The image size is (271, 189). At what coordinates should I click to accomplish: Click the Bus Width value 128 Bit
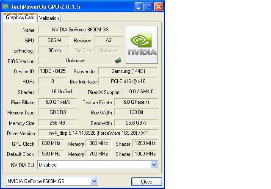(x=136, y=112)
